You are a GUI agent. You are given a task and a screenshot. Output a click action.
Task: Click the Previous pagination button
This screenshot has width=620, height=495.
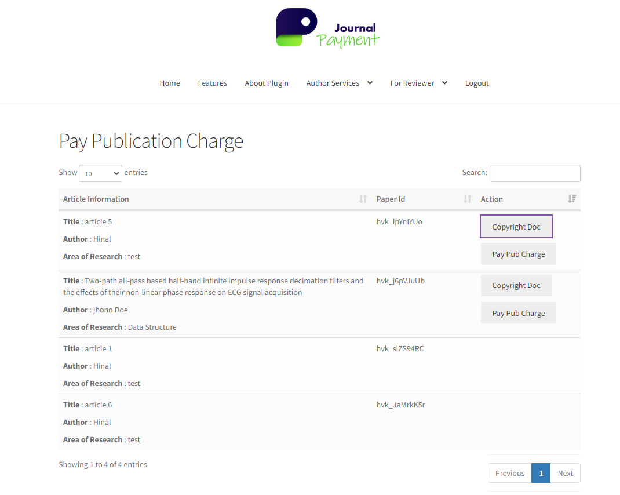click(x=509, y=473)
